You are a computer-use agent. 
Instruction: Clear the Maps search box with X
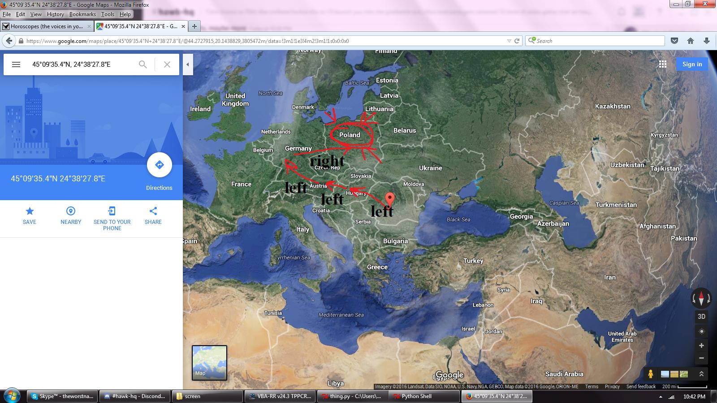pyautogui.click(x=167, y=64)
